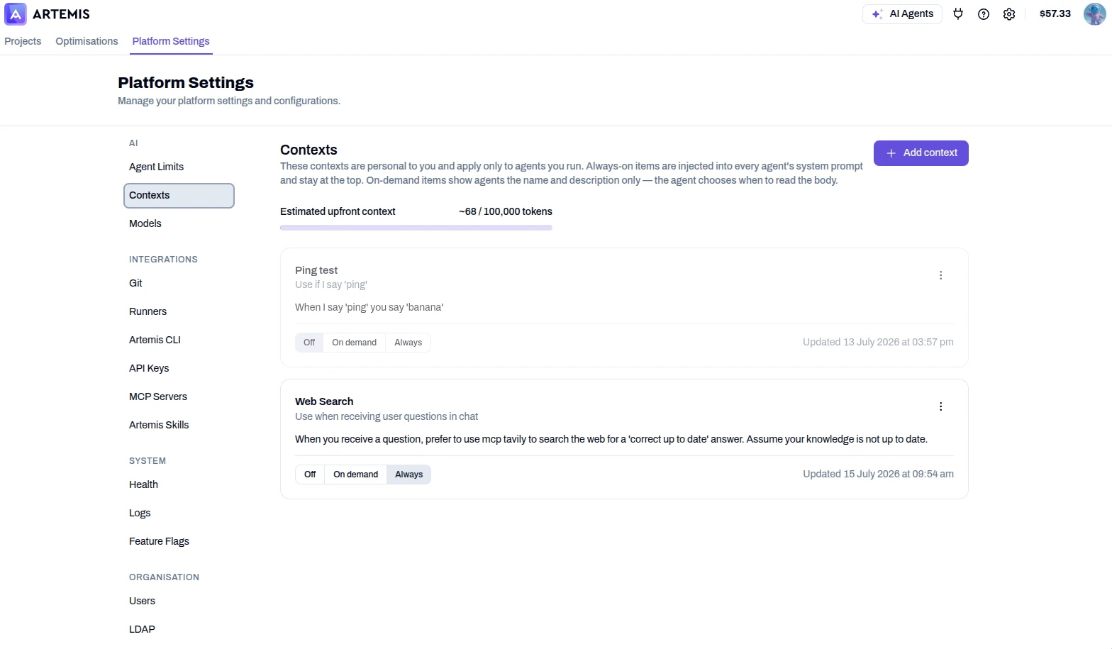Viewport: 1112px width, 649px height.
Task: Click the Artemis logo icon
Action: [16, 14]
